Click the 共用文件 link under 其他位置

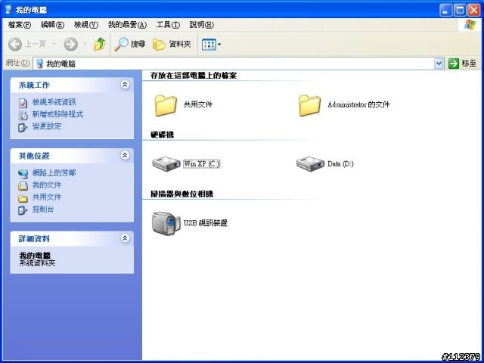tap(47, 197)
